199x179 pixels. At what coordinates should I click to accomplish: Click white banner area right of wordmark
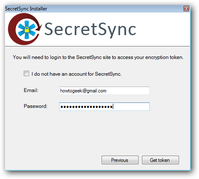tap(162, 29)
